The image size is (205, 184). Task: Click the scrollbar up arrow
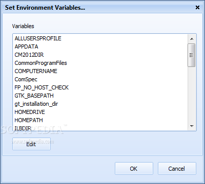pyautogui.click(x=192, y=39)
